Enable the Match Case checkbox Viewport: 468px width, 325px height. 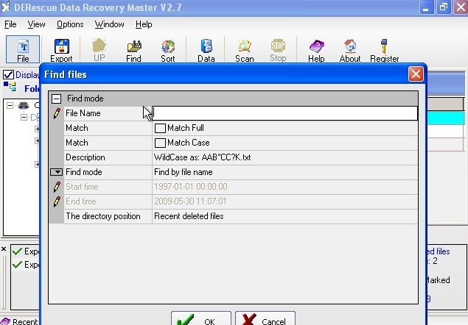[x=160, y=143]
